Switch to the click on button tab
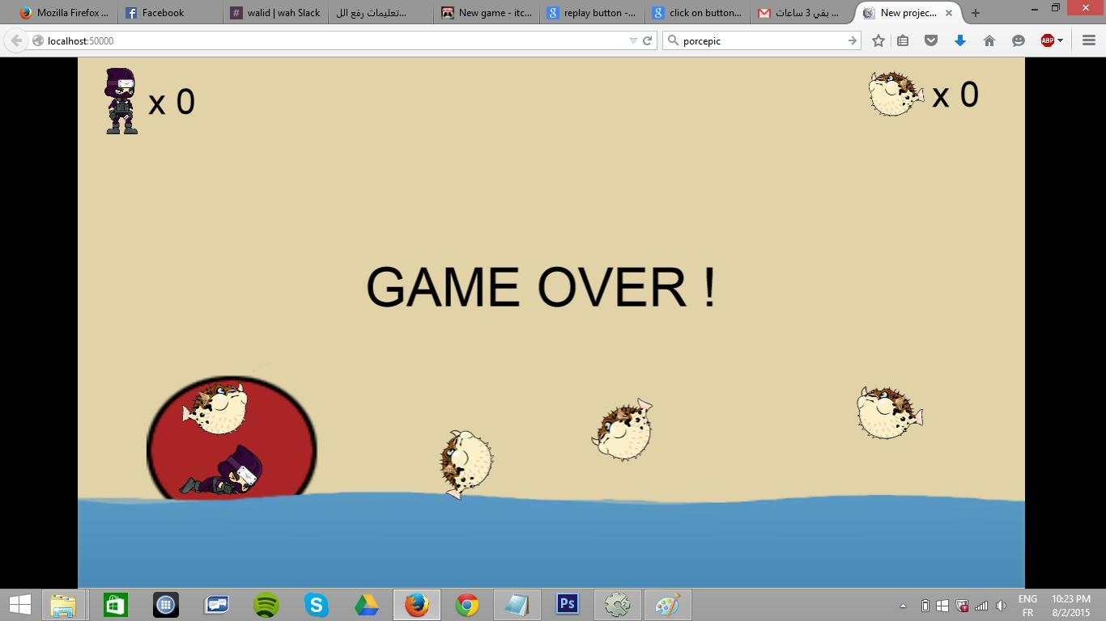The width and height of the screenshot is (1106, 621). pyautogui.click(x=696, y=13)
